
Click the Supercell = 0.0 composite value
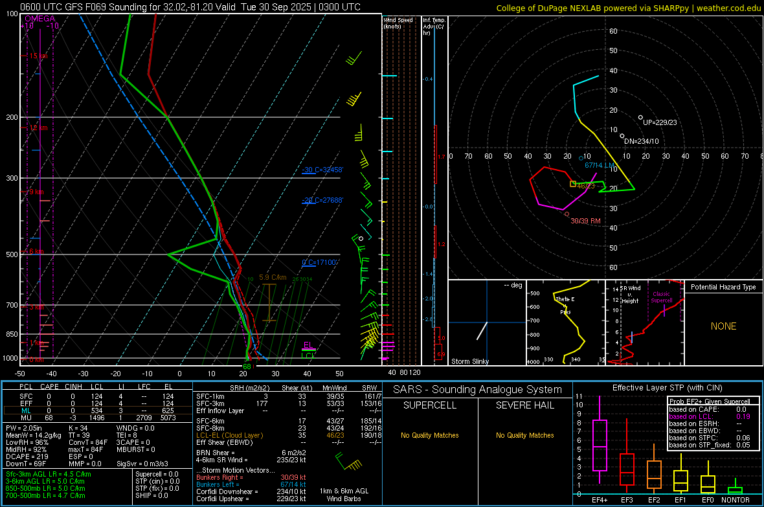click(x=157, y=474)
